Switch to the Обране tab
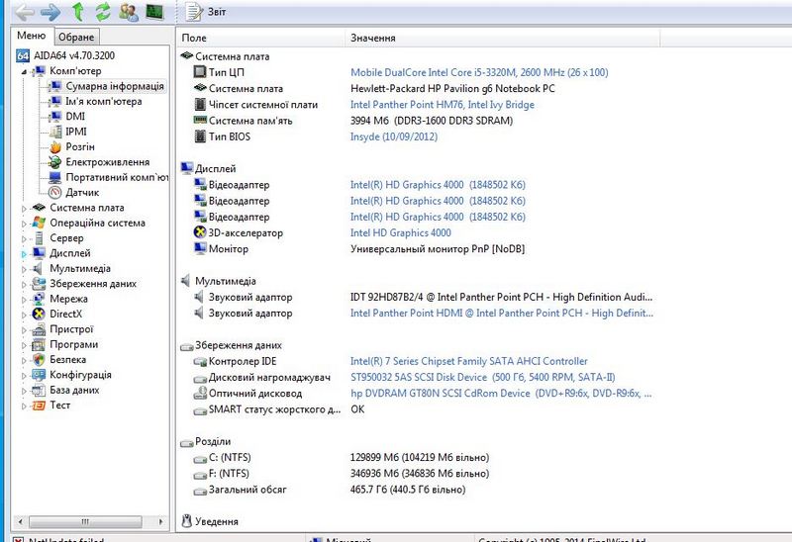Image resolution: width=792 pixels, height=542 pixels. [75, 37]
